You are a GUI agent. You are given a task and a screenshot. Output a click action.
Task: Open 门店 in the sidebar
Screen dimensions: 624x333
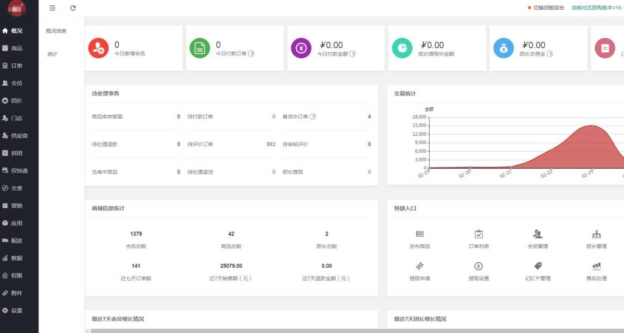pos(16,118)
